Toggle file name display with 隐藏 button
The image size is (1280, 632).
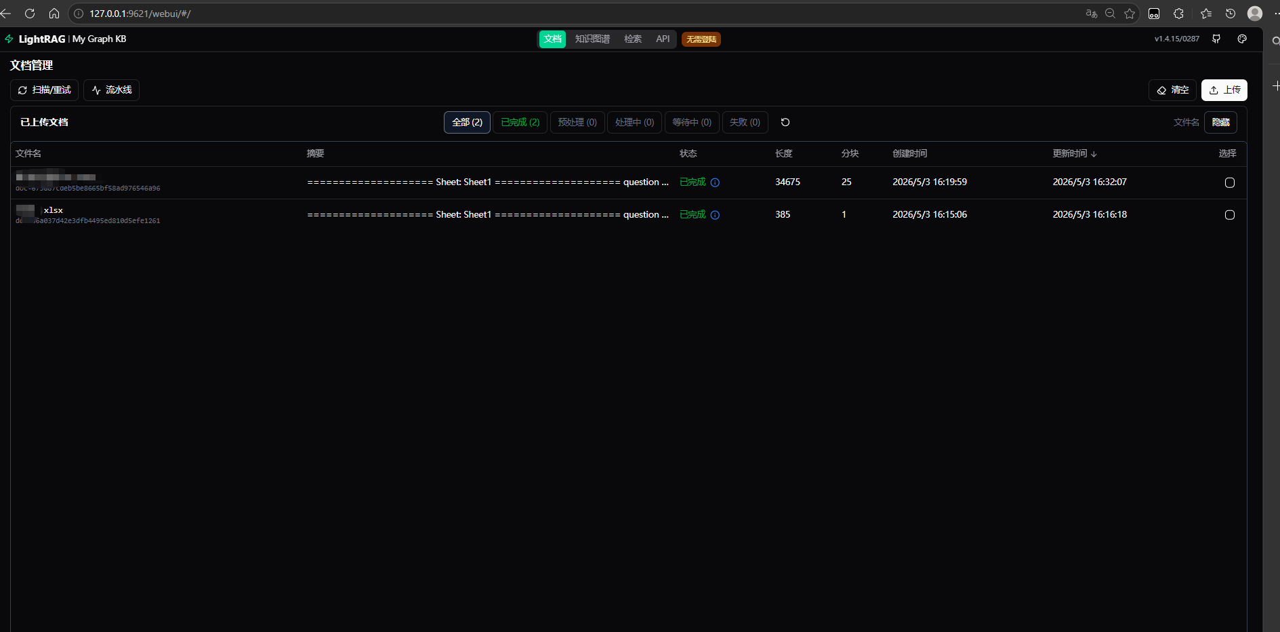click(1220, 122)
